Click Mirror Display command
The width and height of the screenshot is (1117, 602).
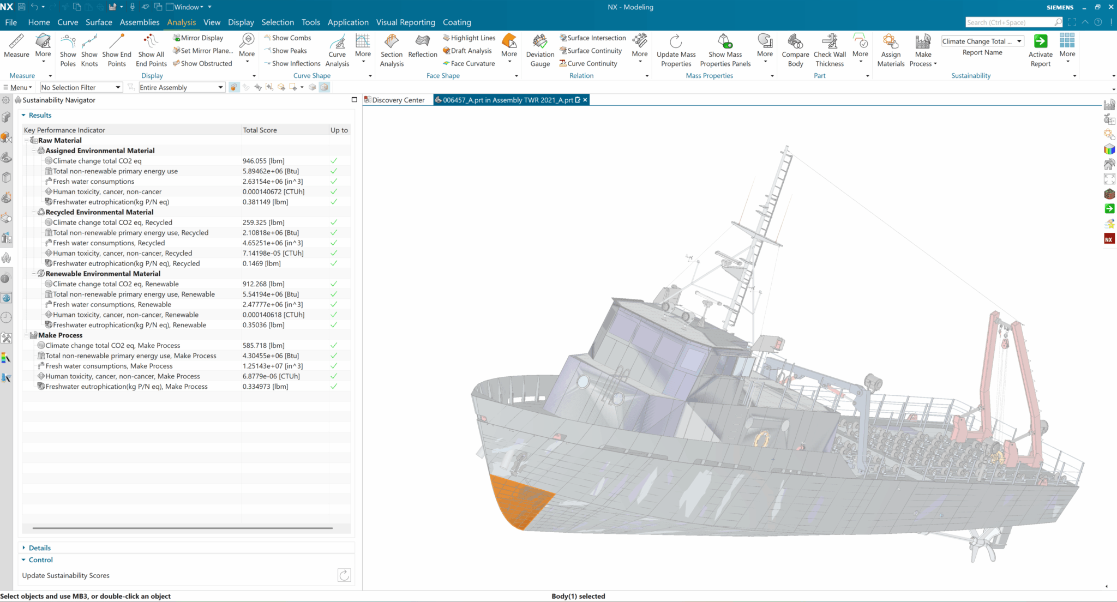coord(198,38)
